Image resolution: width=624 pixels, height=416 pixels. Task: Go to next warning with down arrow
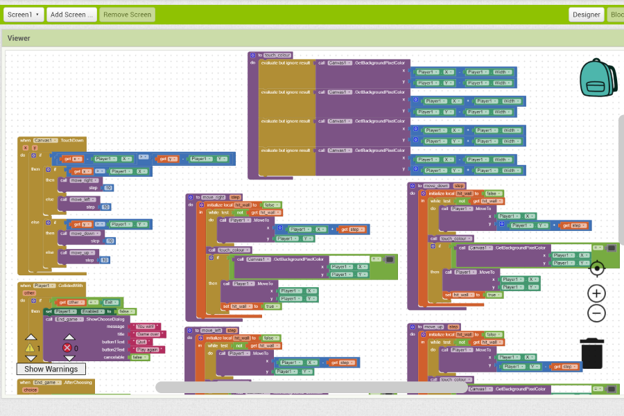tap(31, 358)
